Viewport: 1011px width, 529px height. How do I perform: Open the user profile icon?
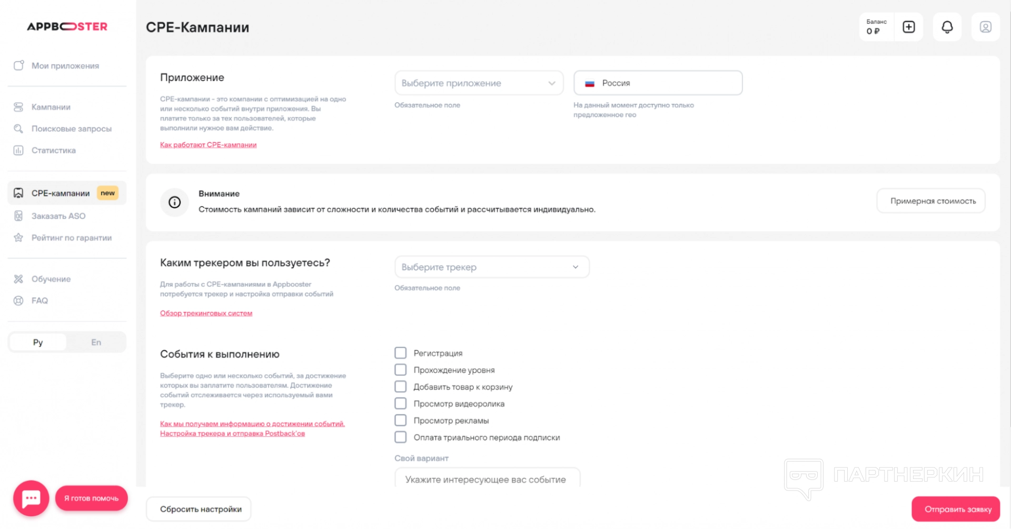(985, 27)
